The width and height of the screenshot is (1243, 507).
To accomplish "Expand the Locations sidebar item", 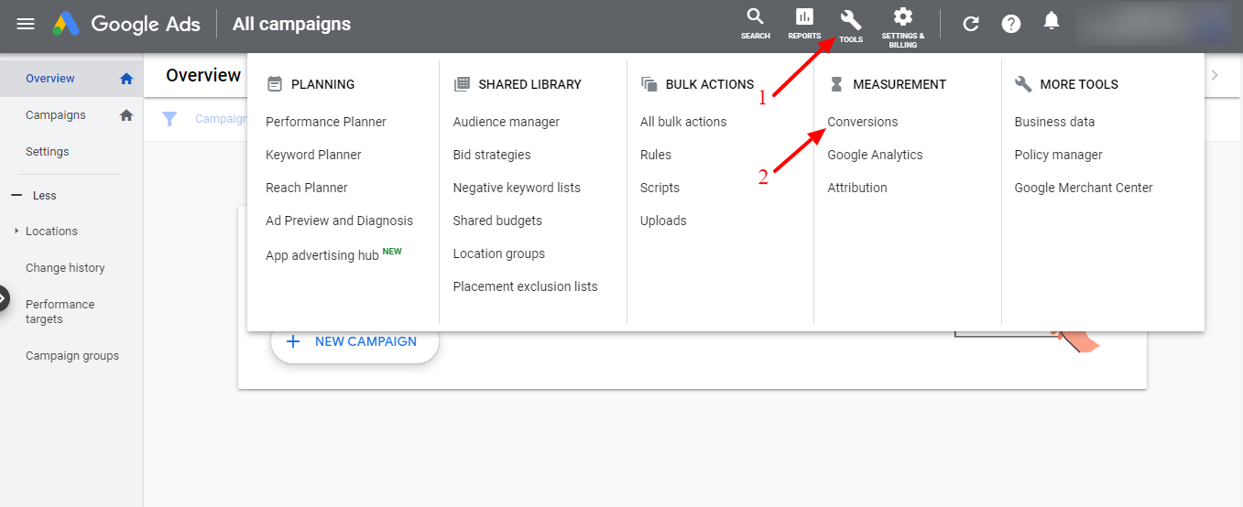I will click(x=51, y=232).
